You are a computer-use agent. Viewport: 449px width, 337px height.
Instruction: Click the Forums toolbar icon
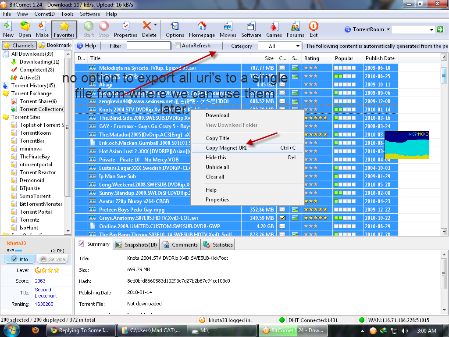pos(295,29)
